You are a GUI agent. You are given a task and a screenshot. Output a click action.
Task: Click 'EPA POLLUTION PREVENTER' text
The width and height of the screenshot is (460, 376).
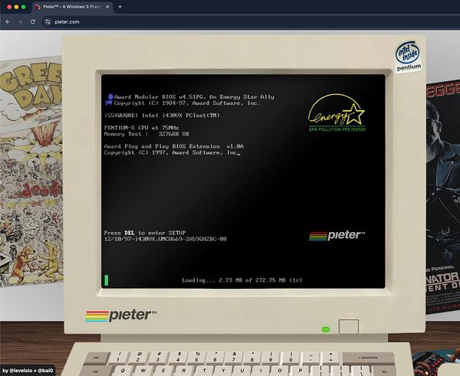click(x=337, y=129)
